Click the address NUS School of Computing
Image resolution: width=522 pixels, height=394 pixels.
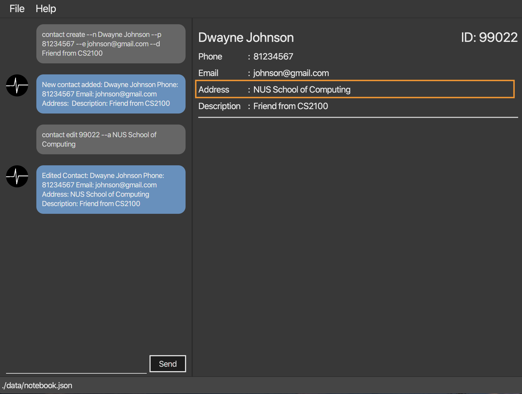pyautogui.click(x=302, y=90)
